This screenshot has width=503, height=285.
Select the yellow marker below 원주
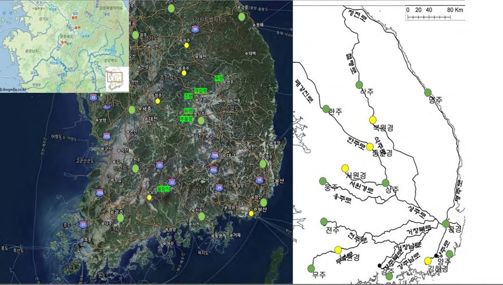[187, 45]
